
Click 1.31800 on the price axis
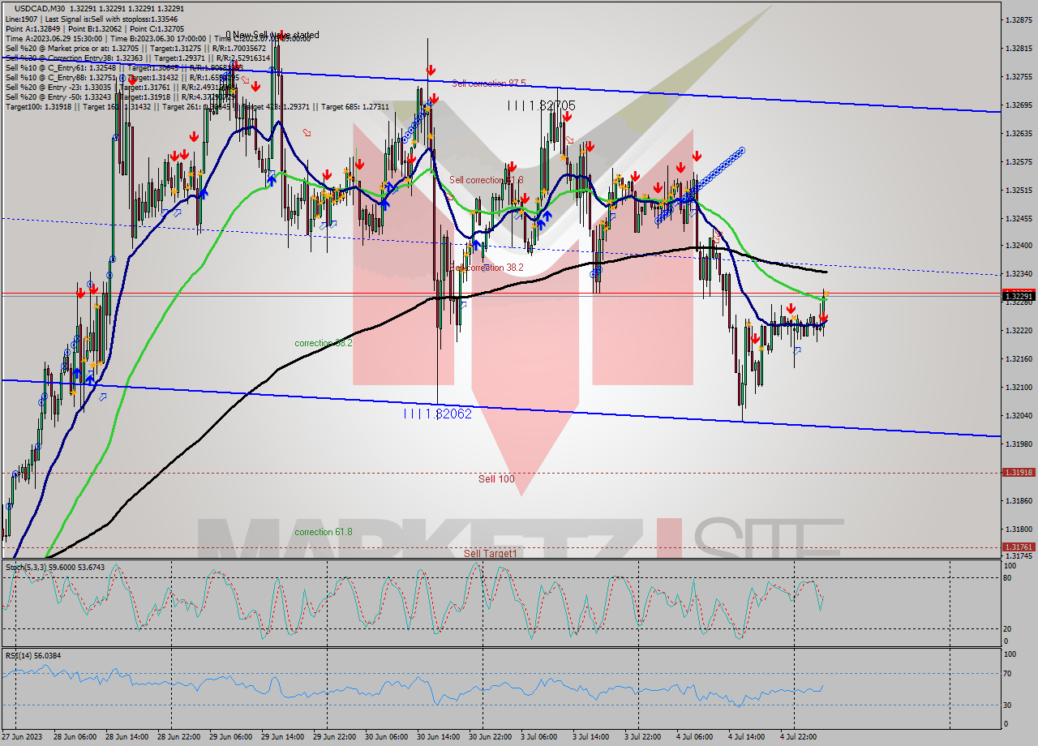tap(1019, 529)
